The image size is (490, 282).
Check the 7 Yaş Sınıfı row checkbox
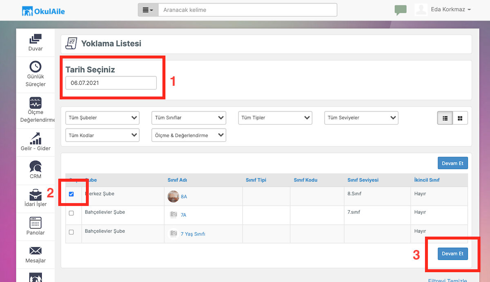71,232
